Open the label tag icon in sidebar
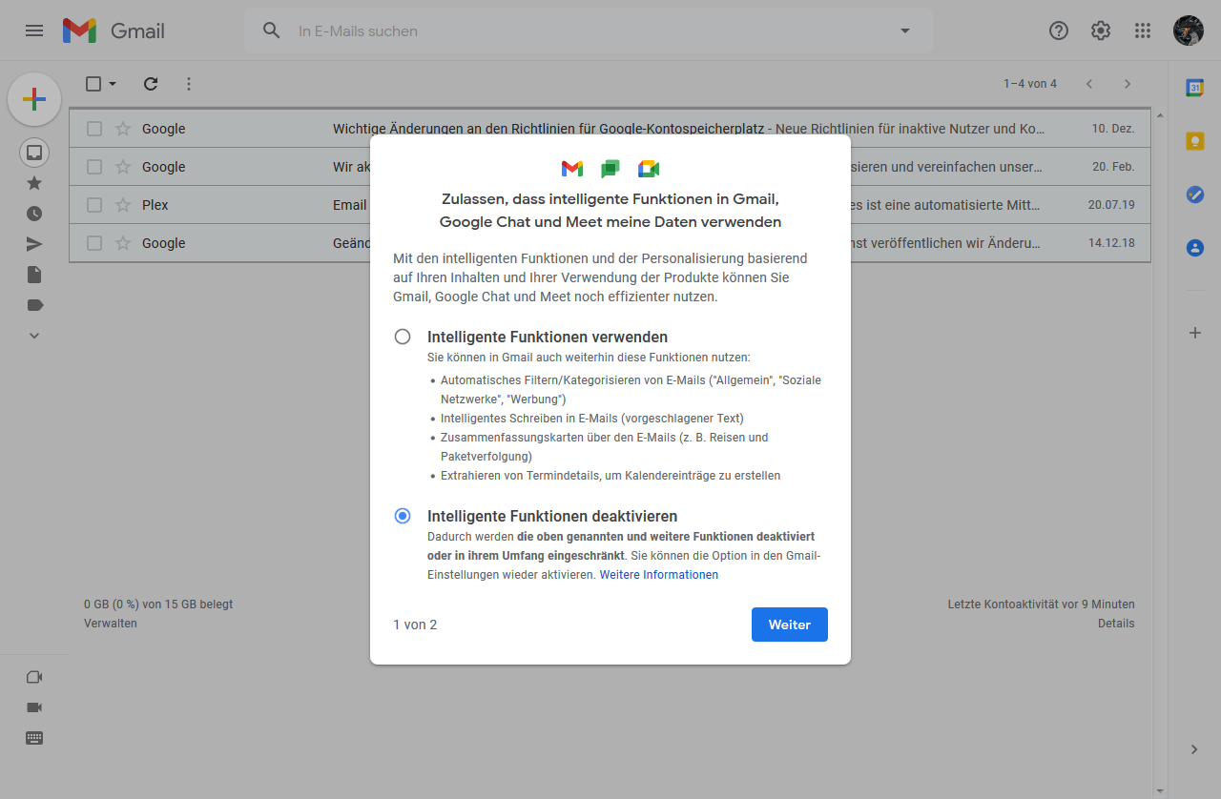 [x=35, y=305]
